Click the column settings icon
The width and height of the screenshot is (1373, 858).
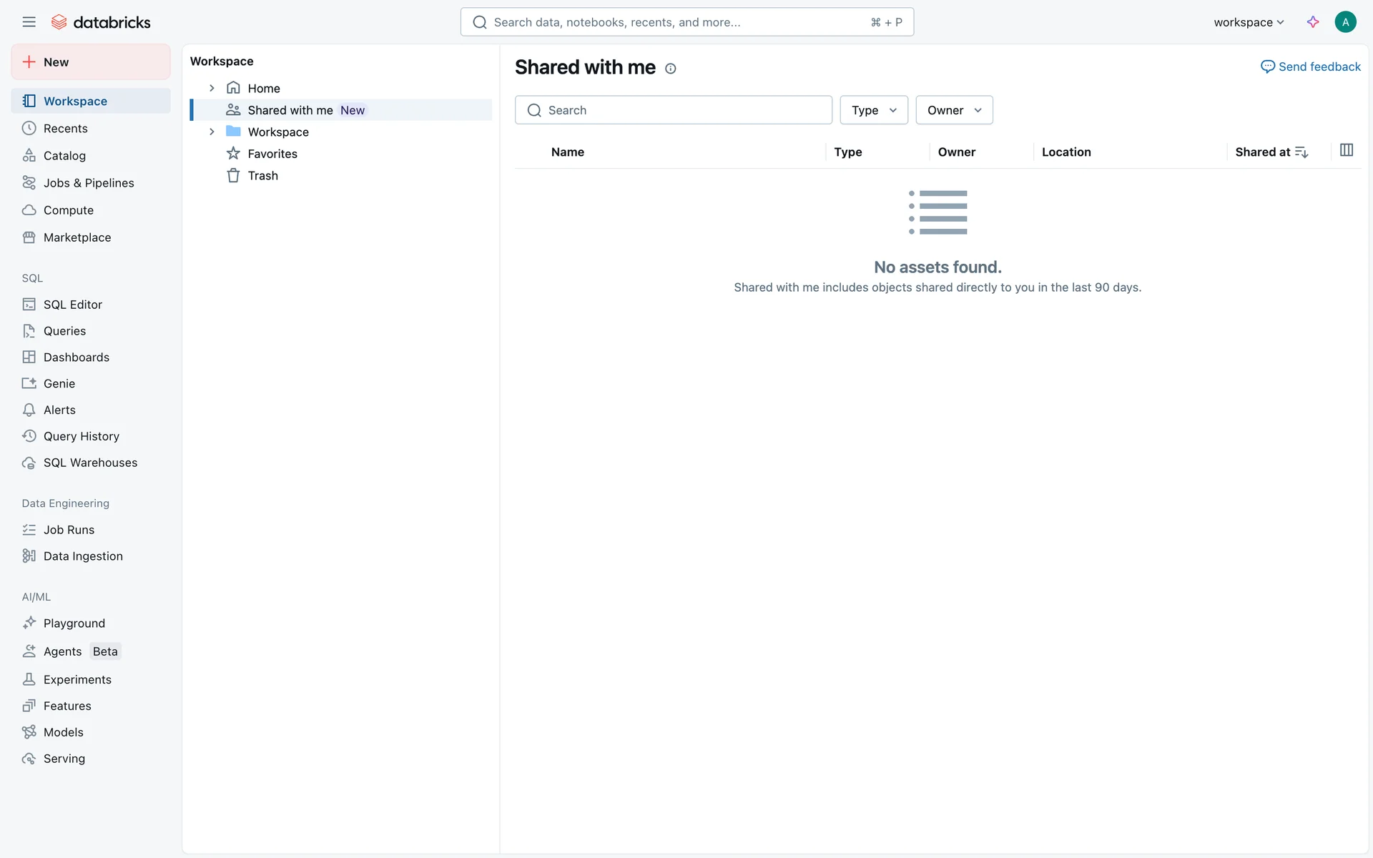(x=1347, y=150)
